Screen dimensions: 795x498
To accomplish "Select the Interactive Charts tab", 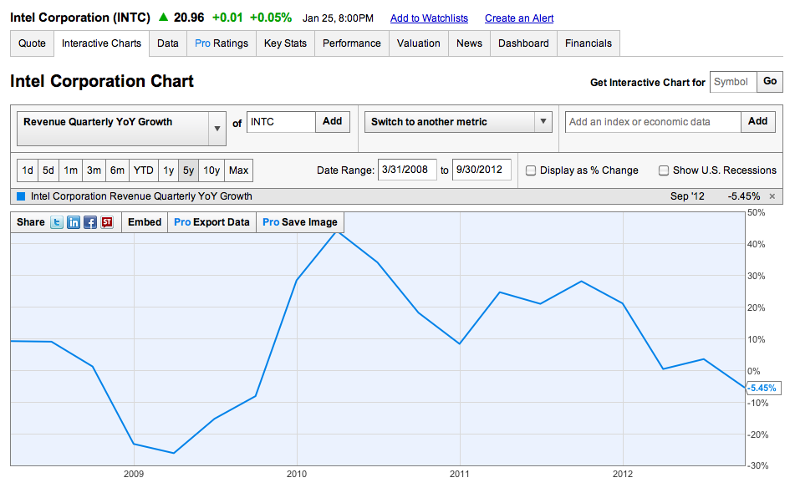I will pyautogui.click(x=101, y=43).
